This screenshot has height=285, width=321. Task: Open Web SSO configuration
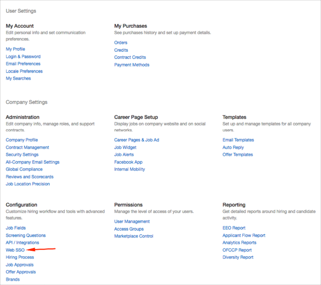click(15, 250)
